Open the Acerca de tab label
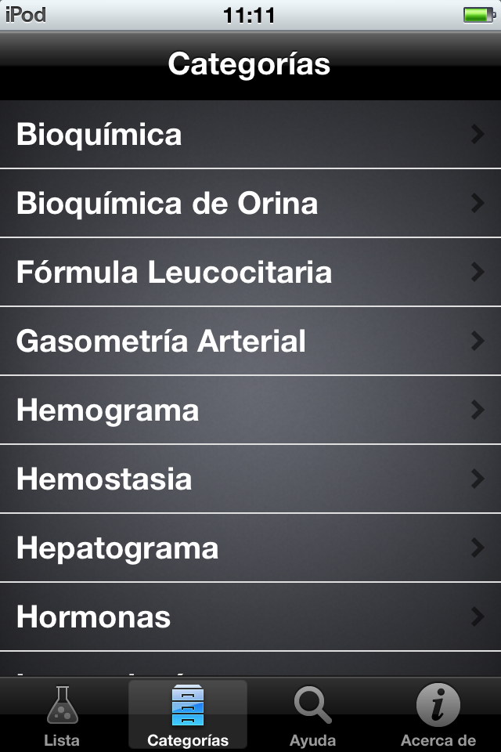 point(438,740)
